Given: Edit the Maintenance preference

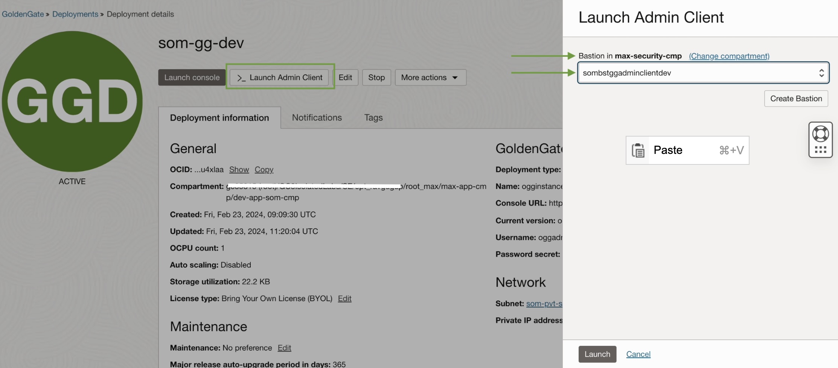Looking at the screenshot, I should [284, 348].
